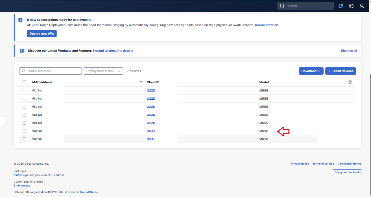Check the MR56 row checkbox

pyautogui.click(x=24, y=139)
